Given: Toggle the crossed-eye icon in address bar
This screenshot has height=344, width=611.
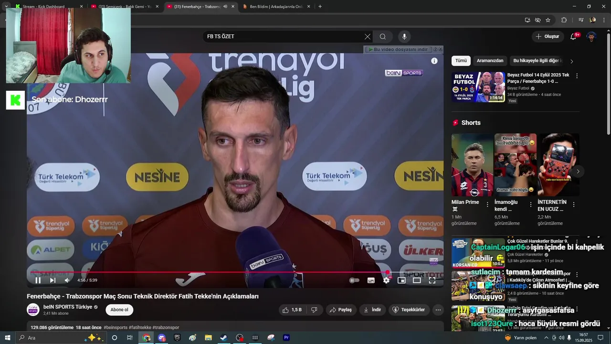Looking at the screenshot, I should click(537, 20).
